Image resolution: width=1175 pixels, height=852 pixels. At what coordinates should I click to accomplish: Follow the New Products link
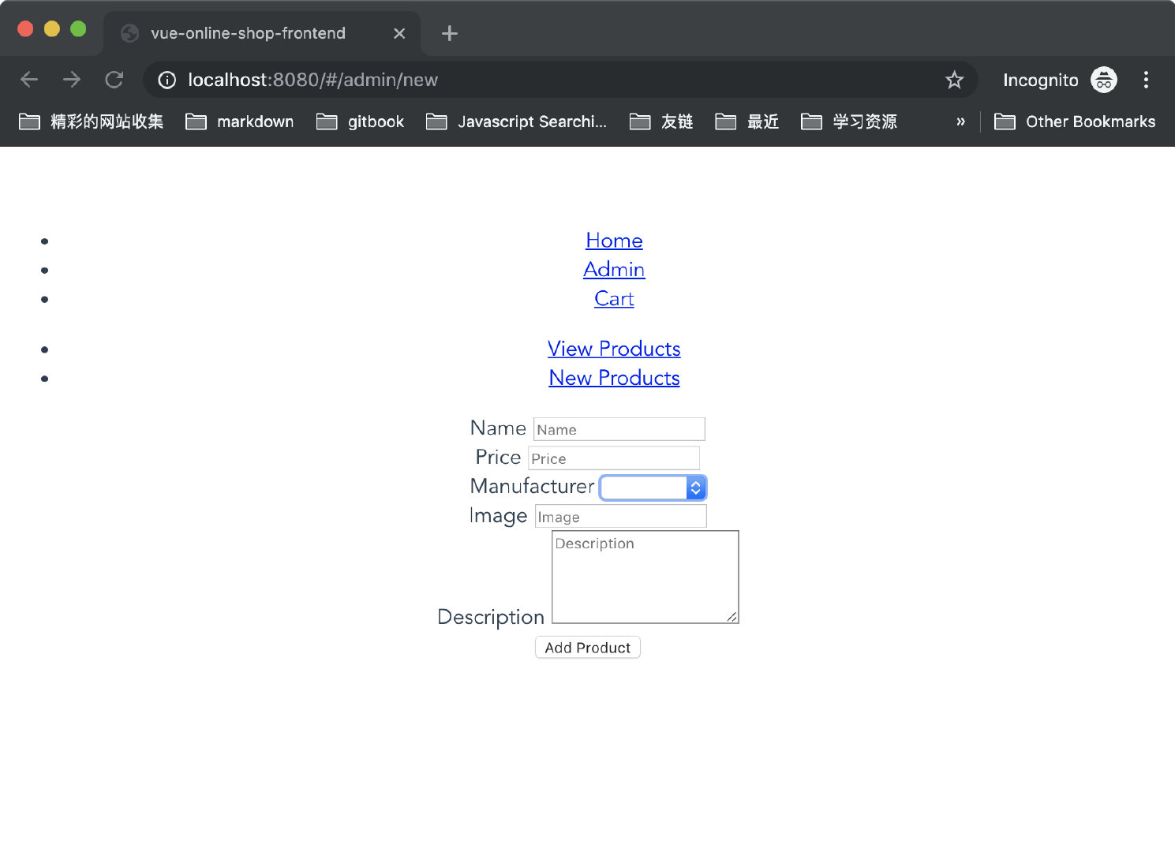[x=614, y=378]
